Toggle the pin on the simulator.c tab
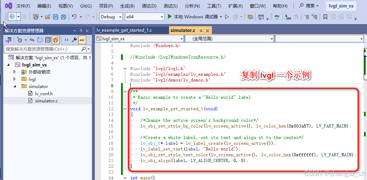Screen dimensions: 367x180 201,31
